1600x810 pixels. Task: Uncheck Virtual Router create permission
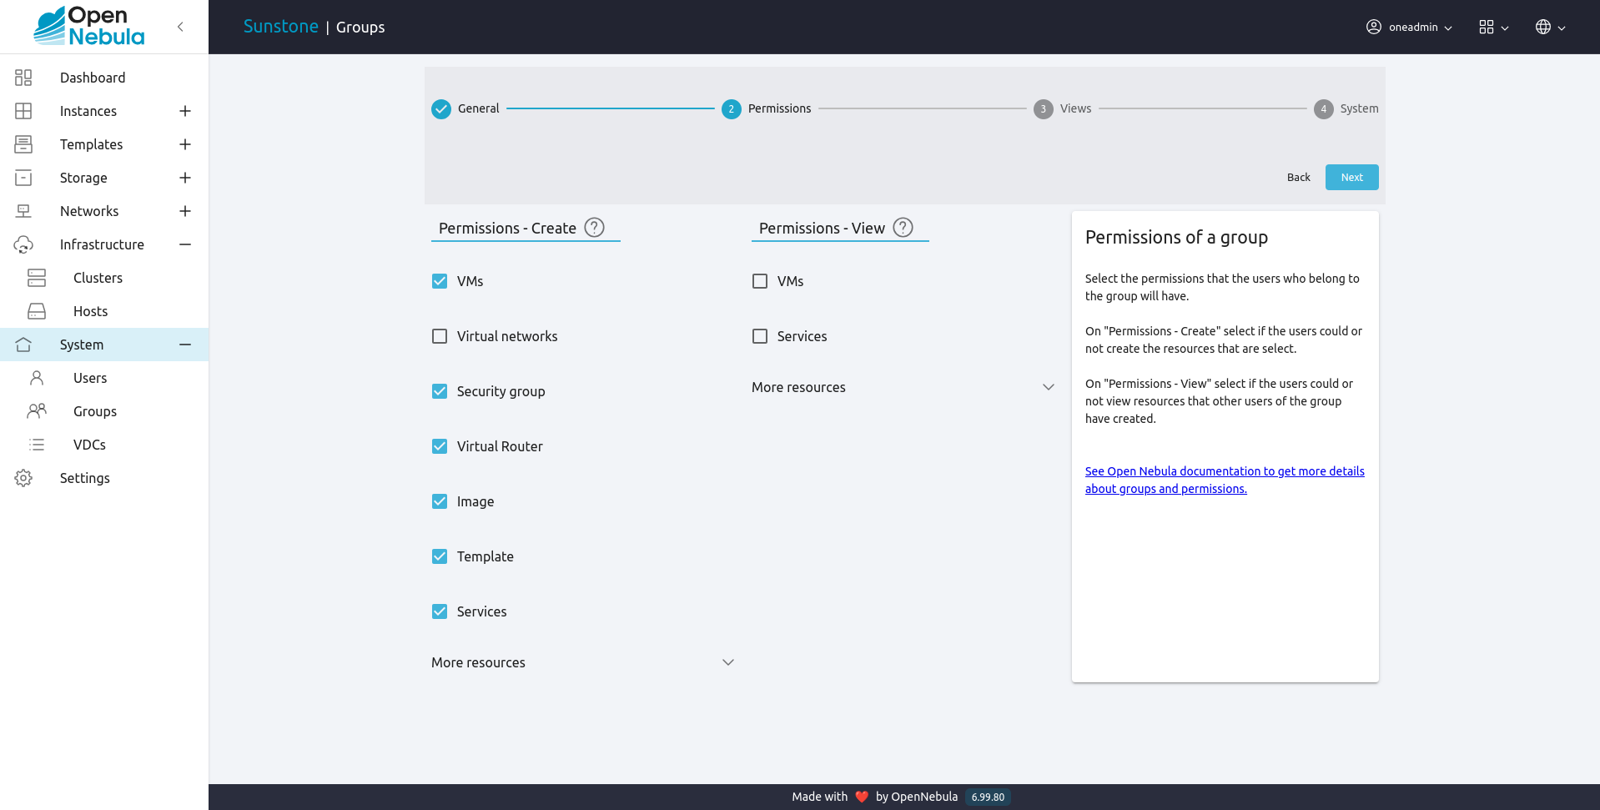(x=440, y=446)
